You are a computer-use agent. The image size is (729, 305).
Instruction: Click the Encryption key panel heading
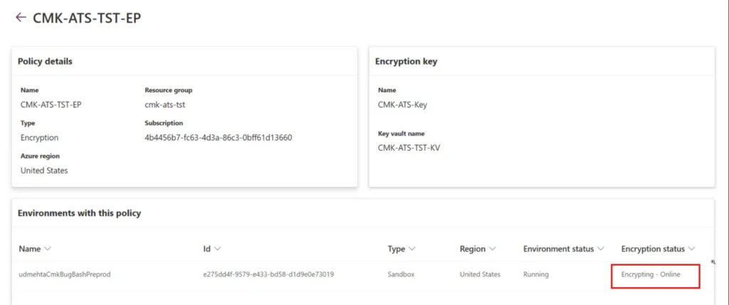pos(406,61)
